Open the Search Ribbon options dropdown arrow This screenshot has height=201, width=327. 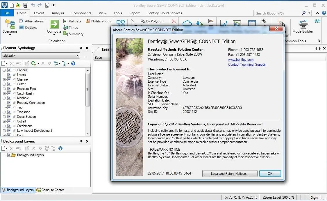pos(309,13)
